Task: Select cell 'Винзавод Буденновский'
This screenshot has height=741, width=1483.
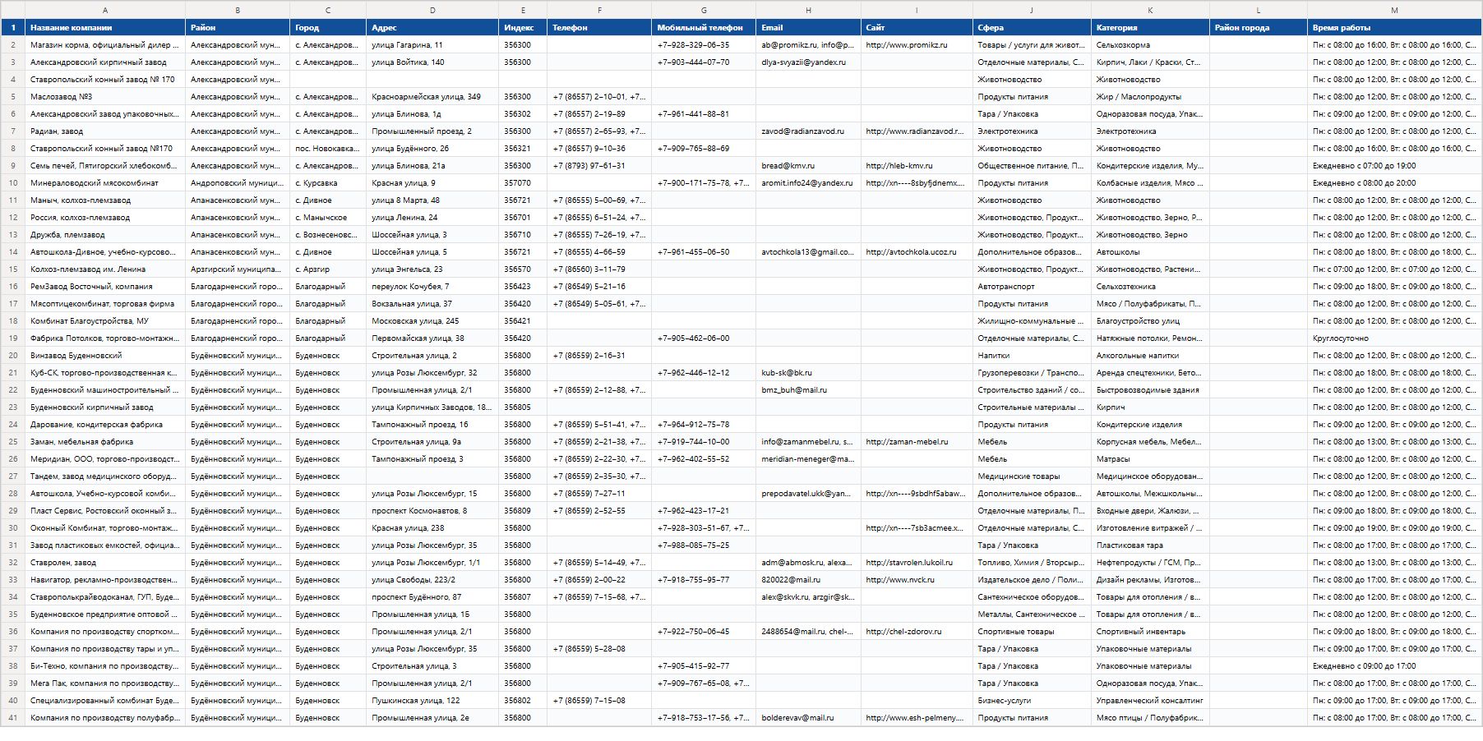Action: [x=105, y=356]
